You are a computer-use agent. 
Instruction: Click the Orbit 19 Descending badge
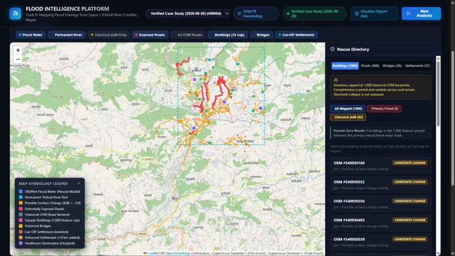click(256, 14)
